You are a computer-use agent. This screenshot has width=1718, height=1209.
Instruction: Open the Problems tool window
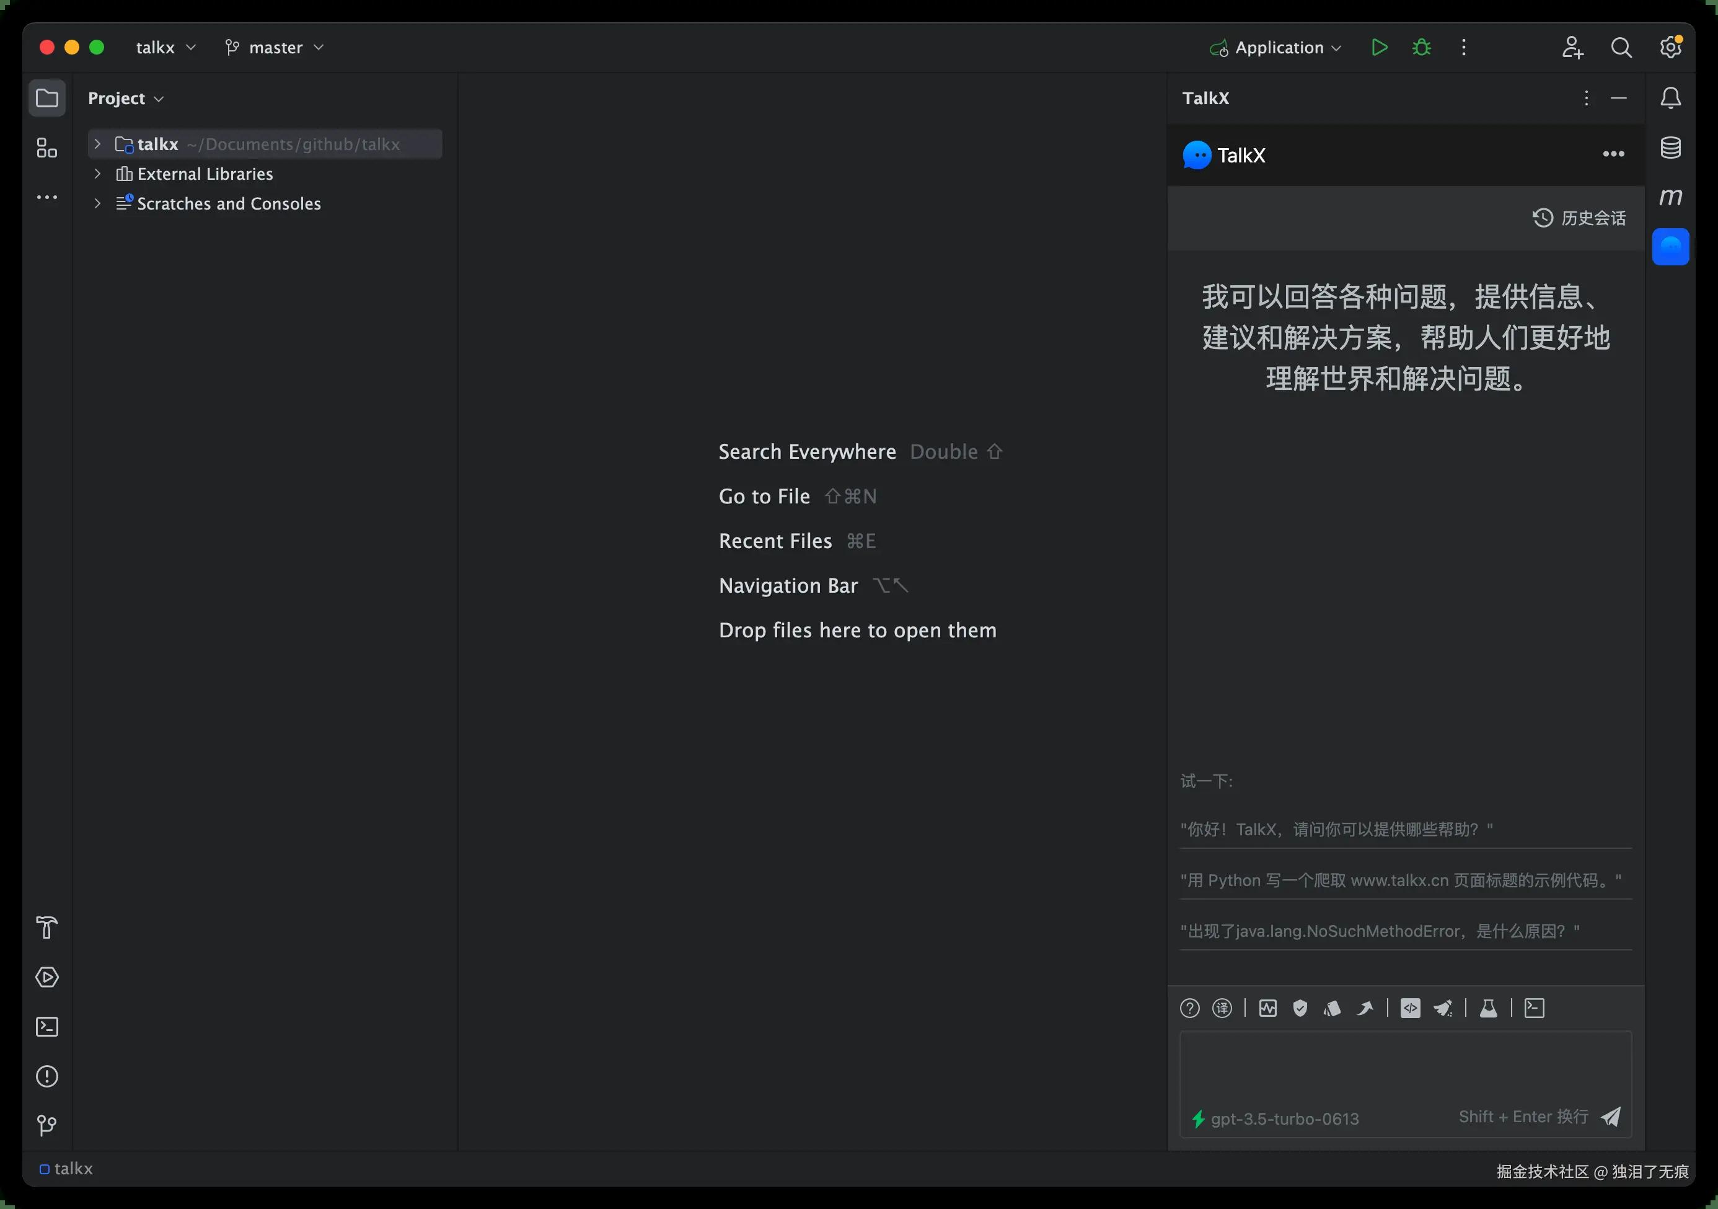(x=46, y=1076)
